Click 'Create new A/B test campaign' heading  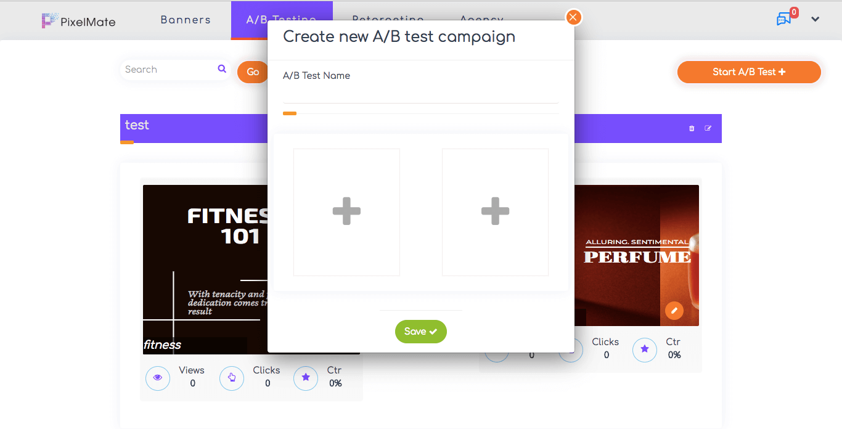click(399, 36)
